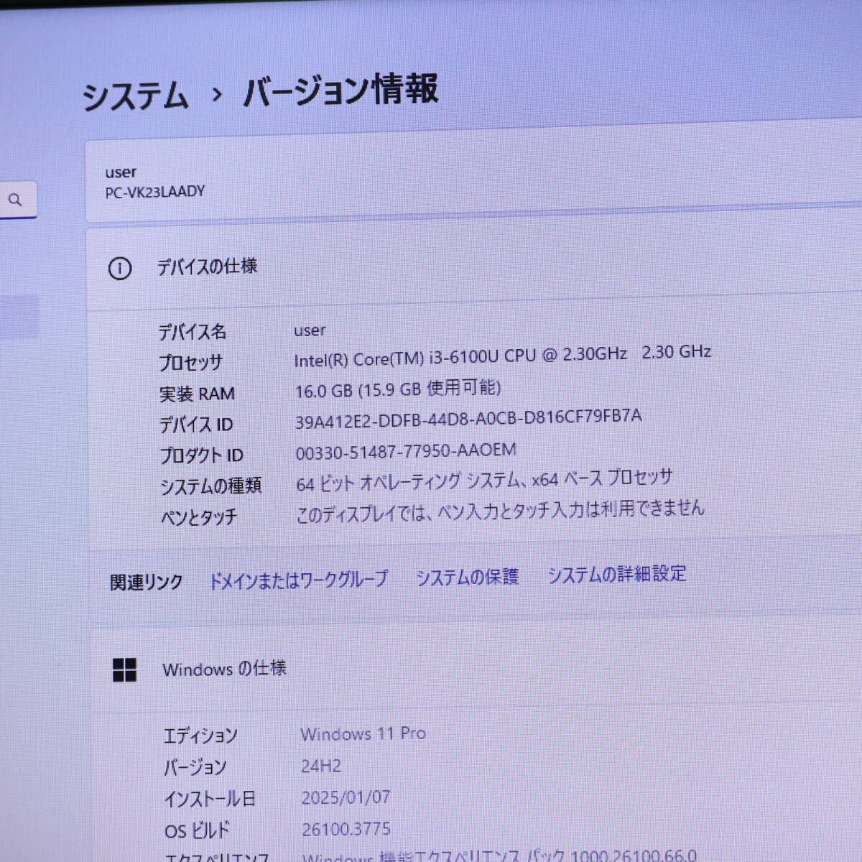
Task: Click the OS ビルド label
Action: tap(197, 831)
